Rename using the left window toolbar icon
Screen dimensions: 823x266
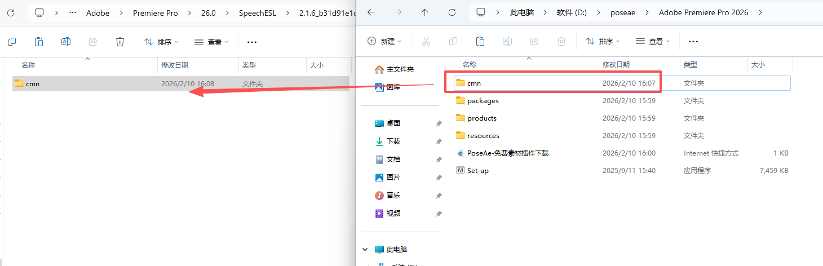point(66,42)
